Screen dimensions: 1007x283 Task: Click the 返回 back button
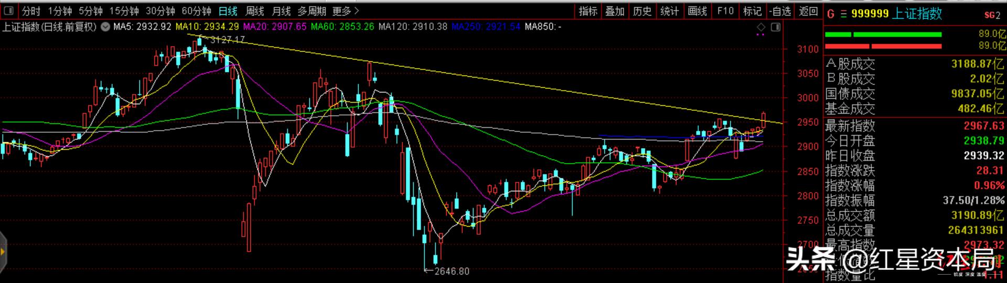pyautogui.click(x=808, y=11)
